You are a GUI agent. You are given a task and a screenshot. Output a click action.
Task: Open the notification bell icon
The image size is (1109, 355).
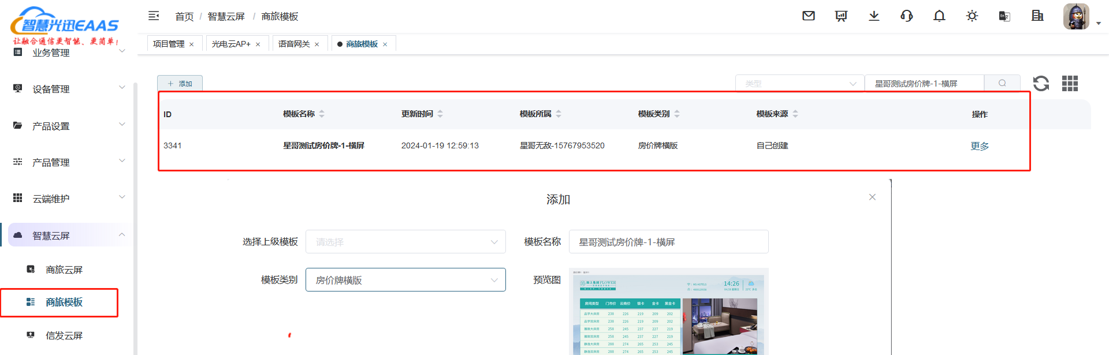tap(939, 16)
